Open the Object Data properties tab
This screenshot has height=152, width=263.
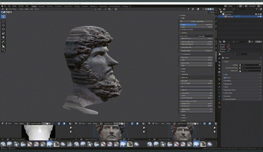219,100
